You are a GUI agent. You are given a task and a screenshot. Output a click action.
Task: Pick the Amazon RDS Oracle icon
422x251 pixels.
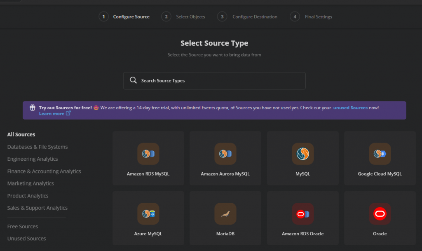(x=303, y=214)
